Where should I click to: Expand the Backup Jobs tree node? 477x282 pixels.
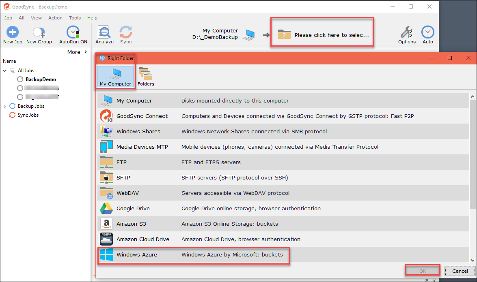pos(4,106)
